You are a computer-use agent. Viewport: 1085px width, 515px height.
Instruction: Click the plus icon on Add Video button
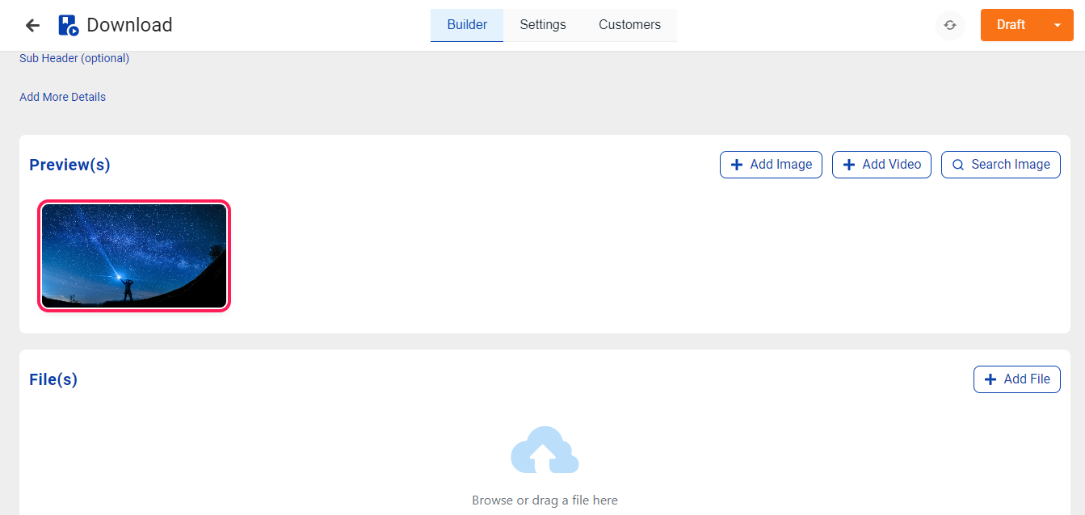pyautogui.click(x=848, y=165)
